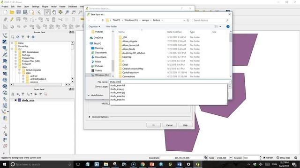
Task: Collapse the Users folder node
Action: (15, 67)
